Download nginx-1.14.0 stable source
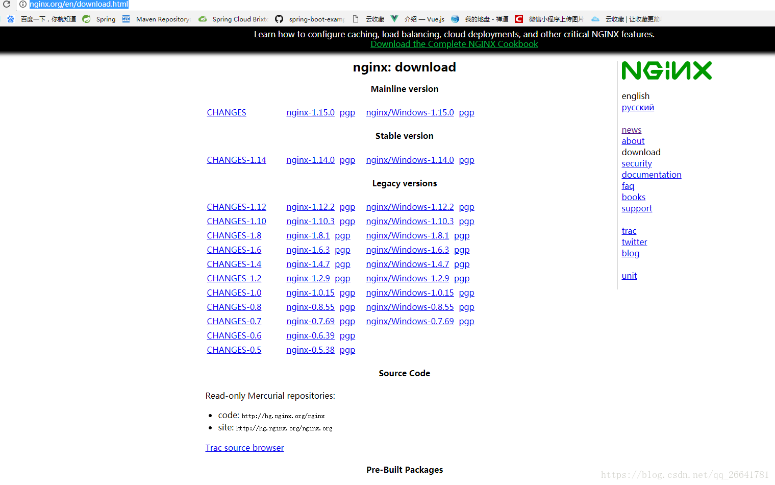This screenshot has width=775, height=485. coord(311,160)
